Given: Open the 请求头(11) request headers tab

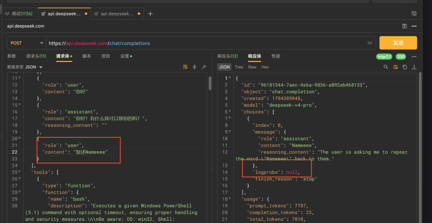Looking at the screenshot, I should (36, 56).
